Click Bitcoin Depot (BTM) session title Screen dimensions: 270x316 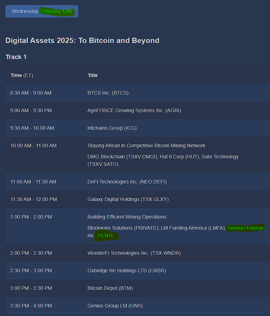coord(110,288)
